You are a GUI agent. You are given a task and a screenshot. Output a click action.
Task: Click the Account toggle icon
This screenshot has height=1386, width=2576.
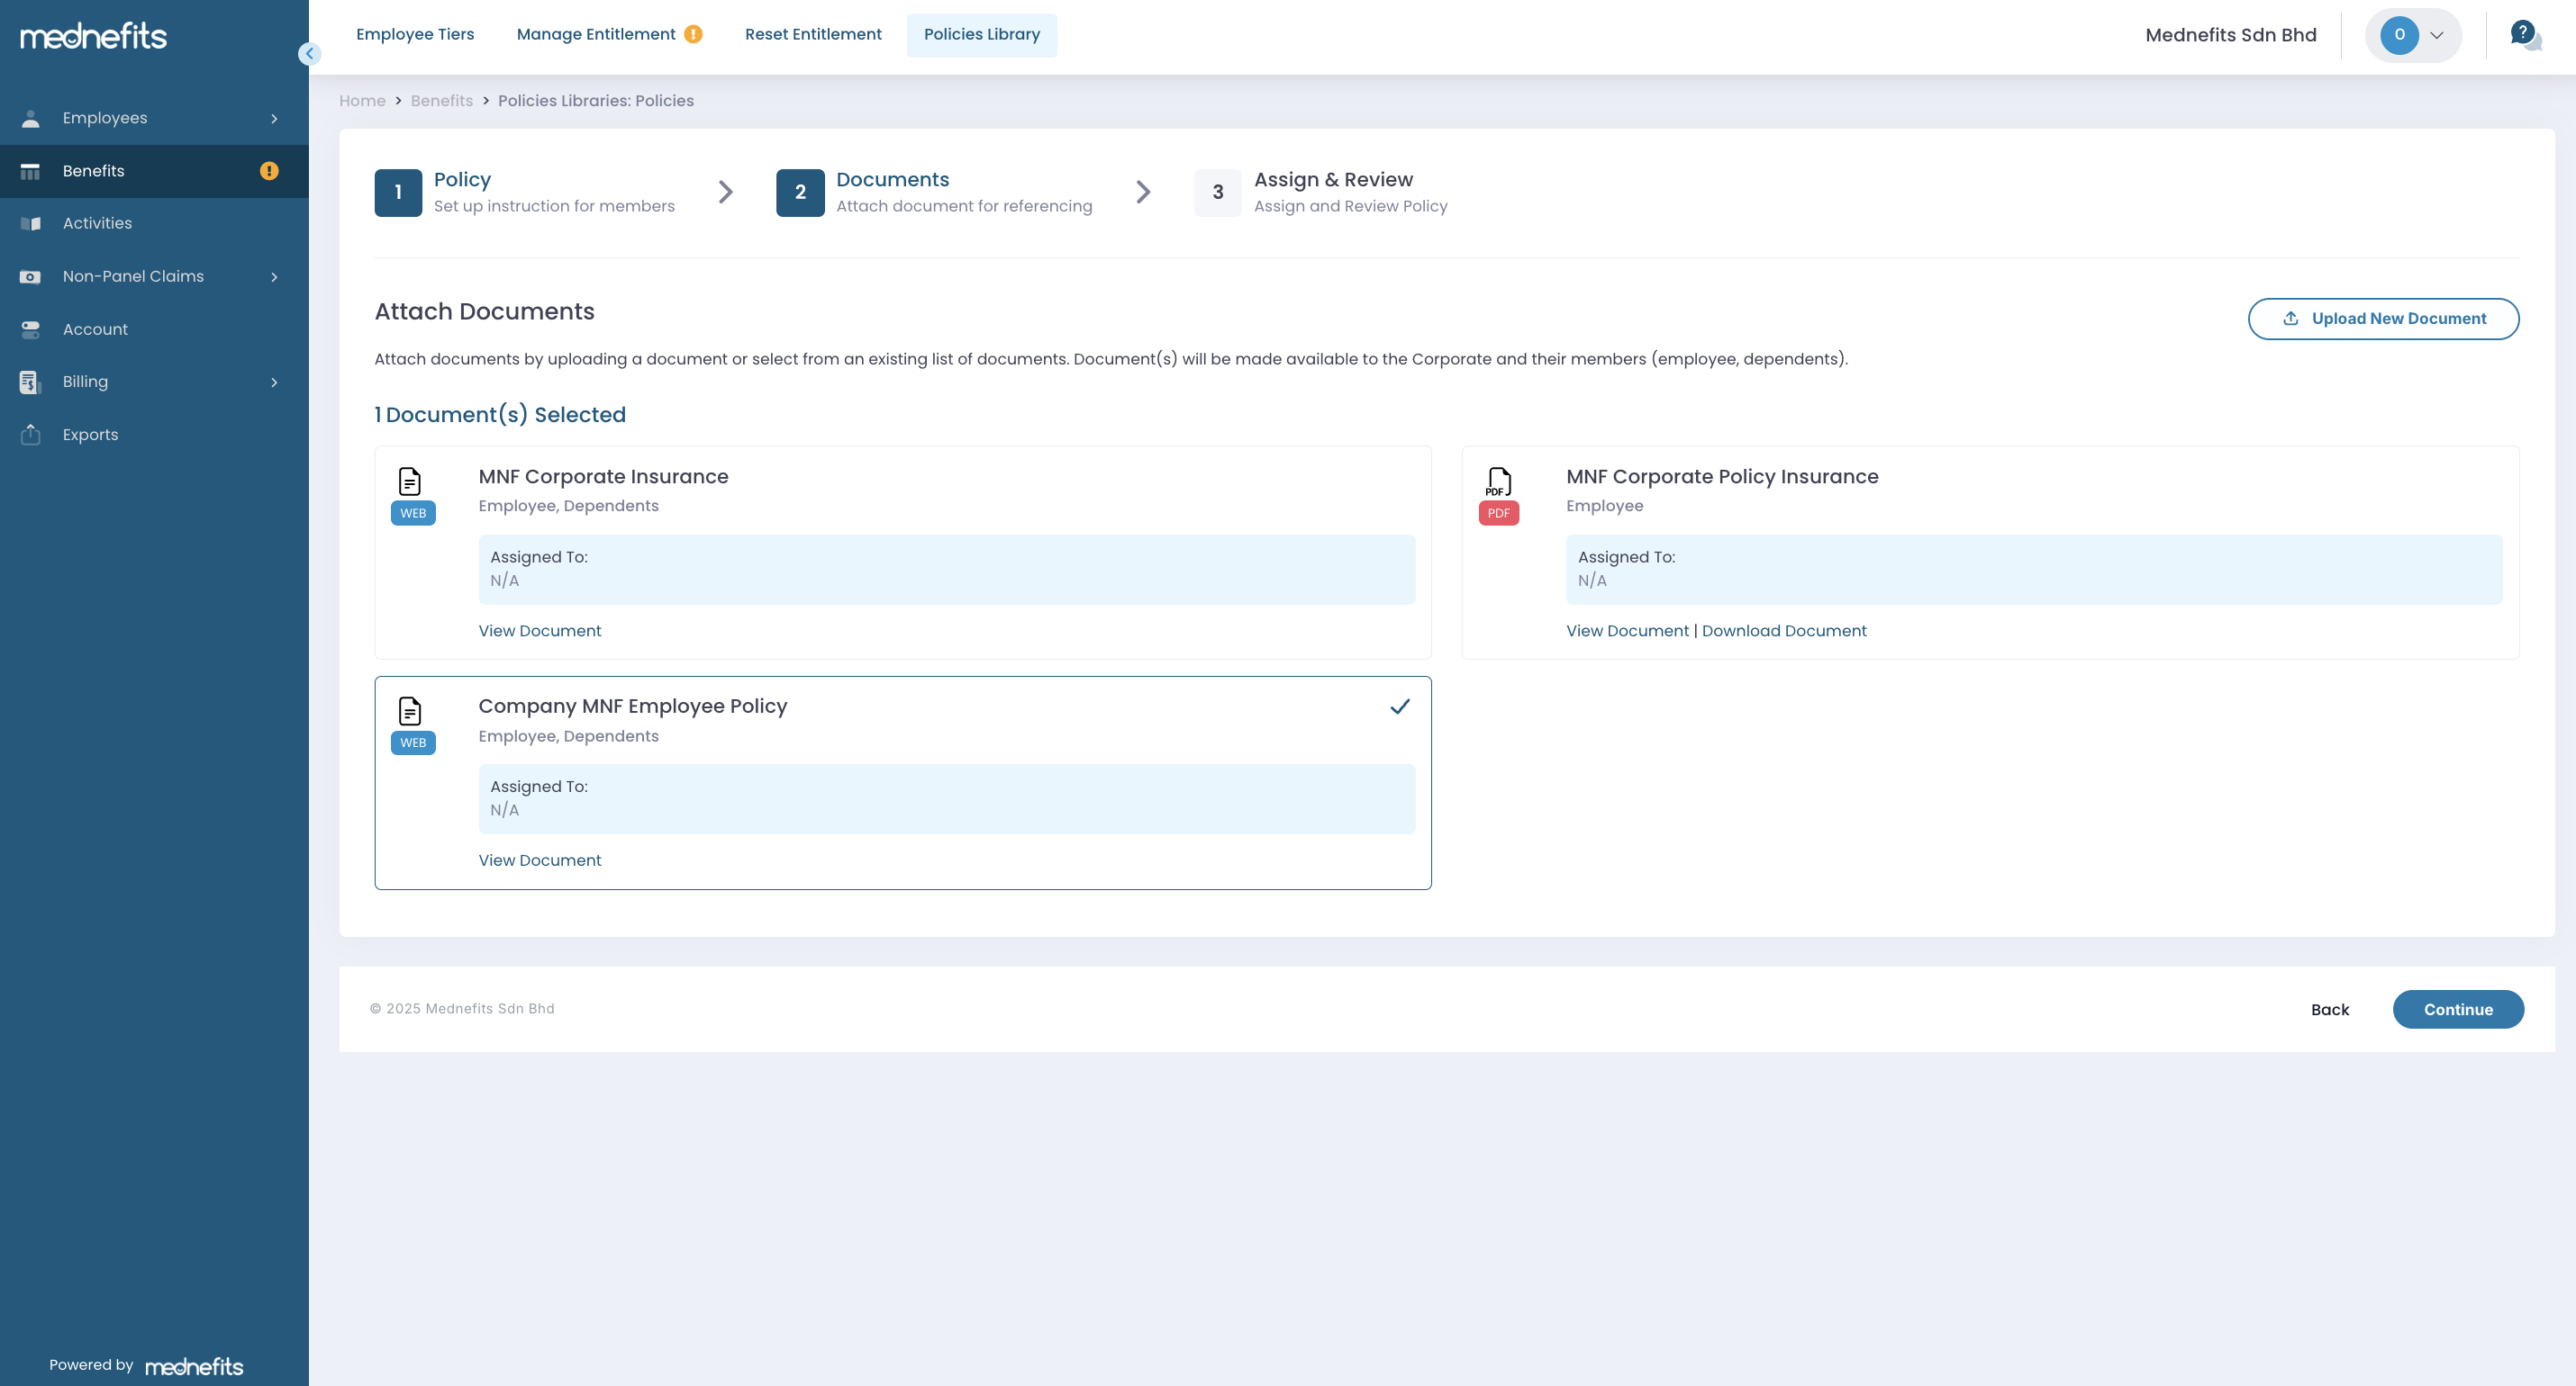coord(31,329)
